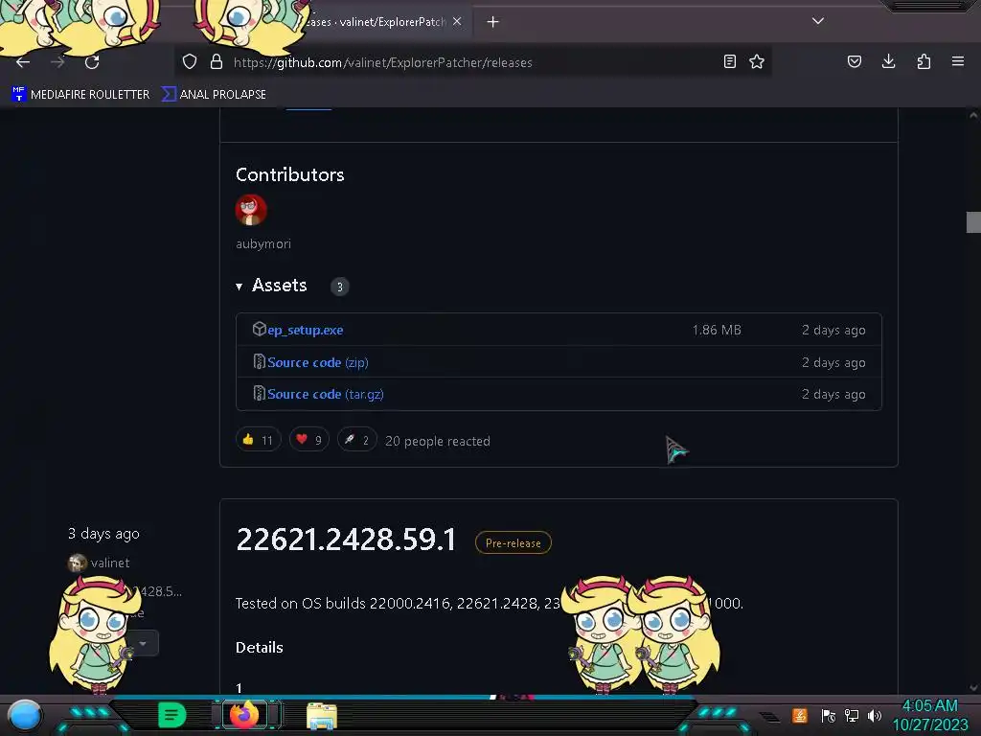
Task: Click the scrollbar down arrow
Action: [x=973, y=688]
